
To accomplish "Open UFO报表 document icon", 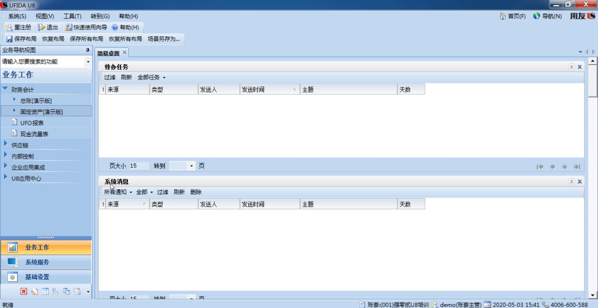I will point(14,122).
